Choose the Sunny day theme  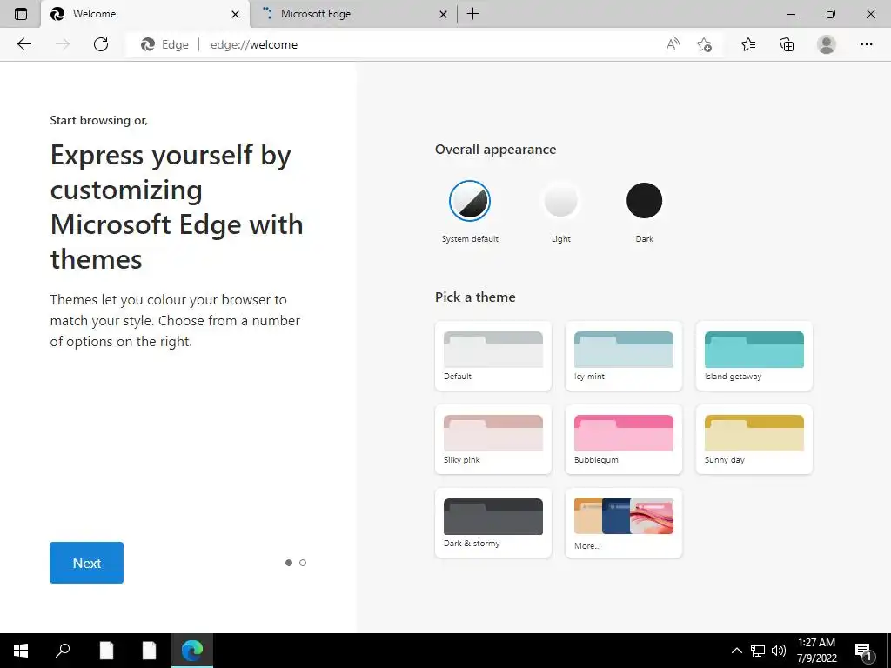pyautogui.click(x=754, y=439)
